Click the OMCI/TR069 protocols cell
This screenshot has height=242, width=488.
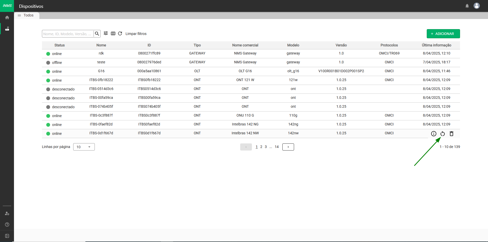point(389,53)
